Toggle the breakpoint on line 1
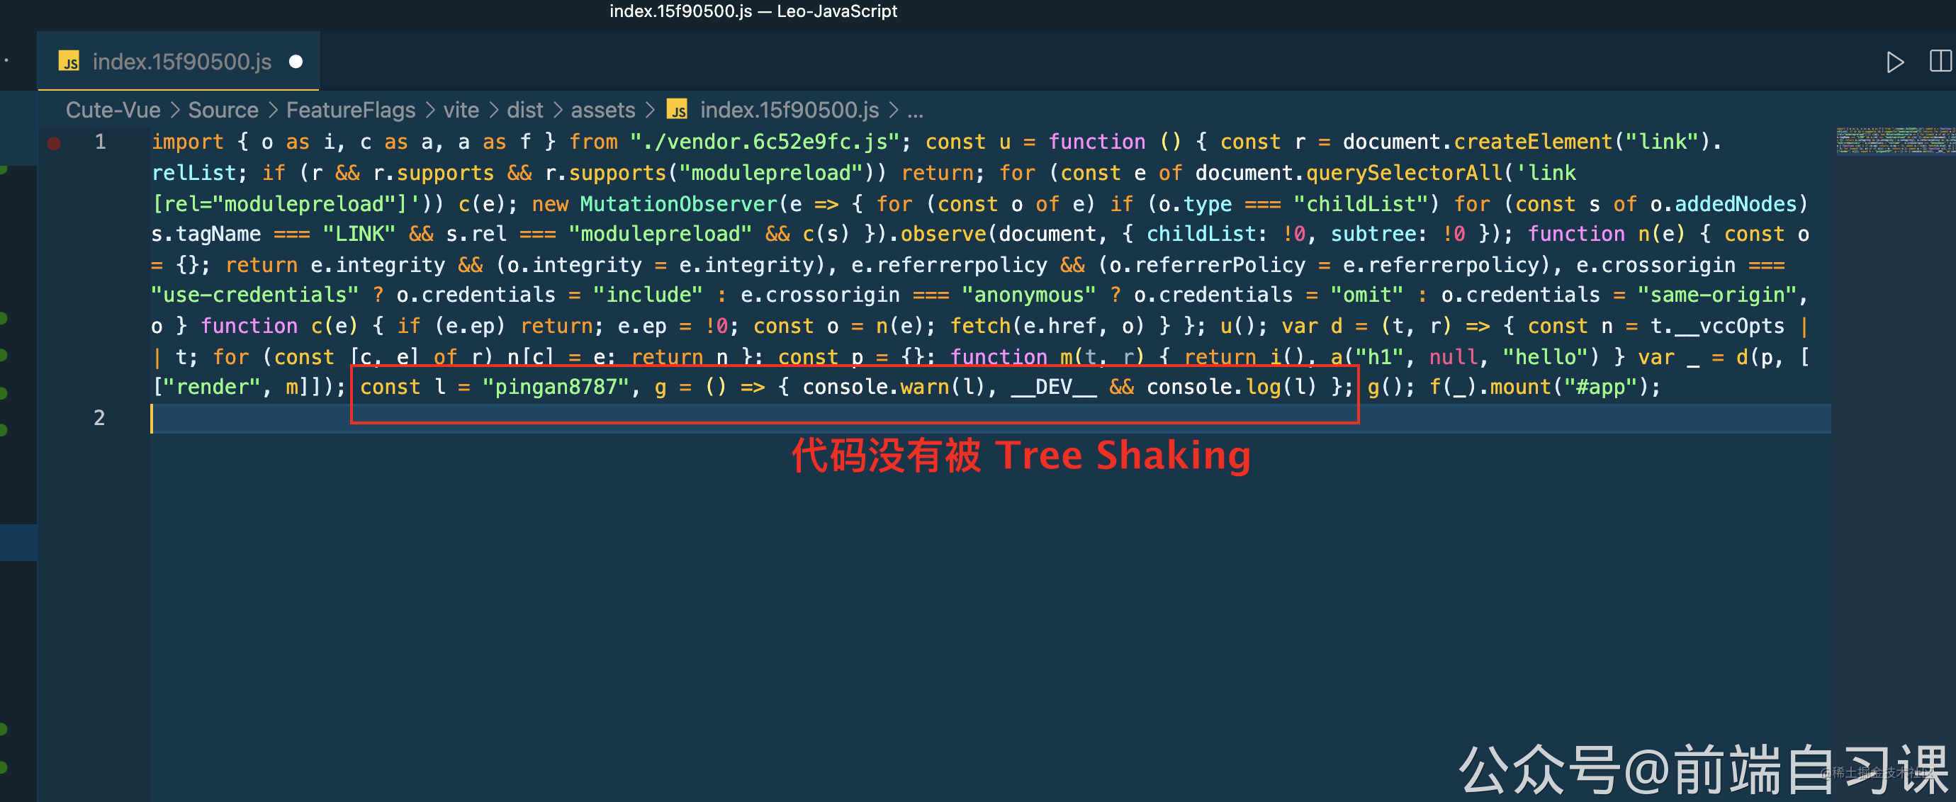Image resolution: width=1956 pixels, height=802 pixels. pos(54,142)
